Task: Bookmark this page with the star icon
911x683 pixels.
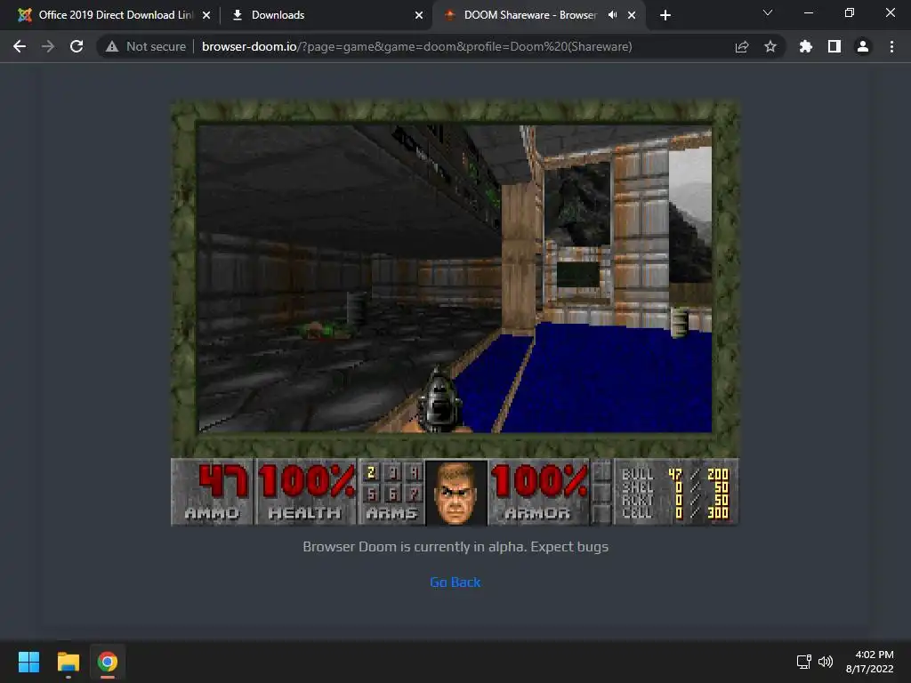Action: click(770, 46)
